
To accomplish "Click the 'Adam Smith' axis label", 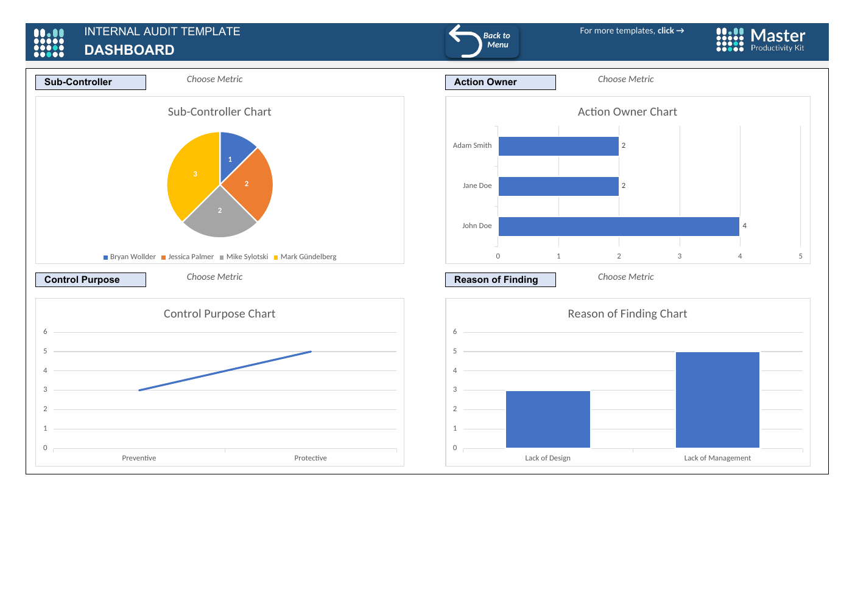I will tap(472, 145).
